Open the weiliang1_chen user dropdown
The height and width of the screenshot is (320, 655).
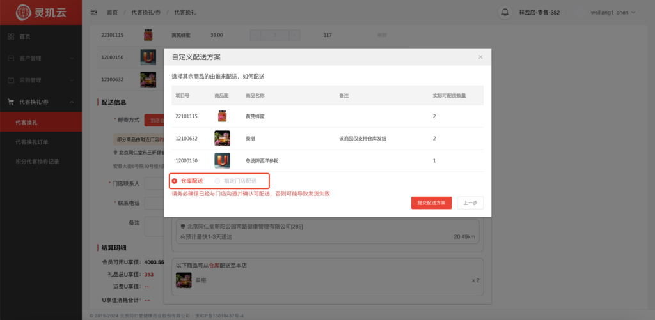(x=613, y=13)
